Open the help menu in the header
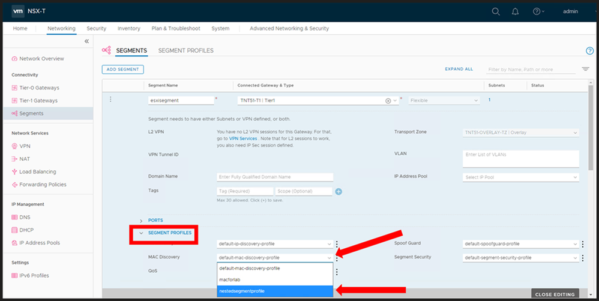599x301 pixels. [538, 11]
